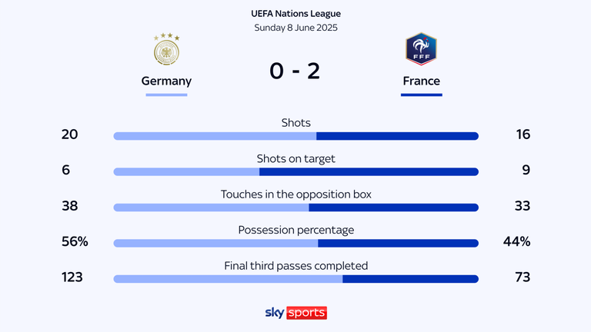The width and height of the screenshot is (591, 332).
Task: Click the UEFA Nations League title
Action: [x=295, y=14]
